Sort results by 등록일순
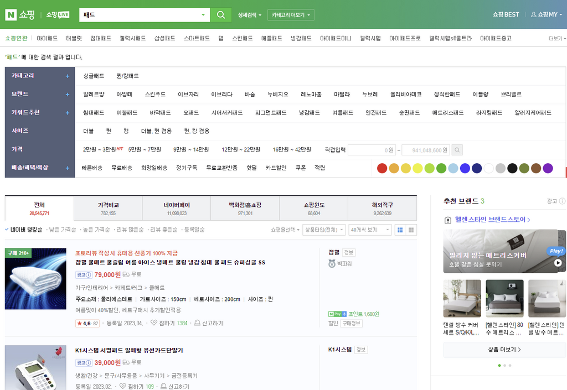This screenshot has width=567, height=390. point(194,230)
